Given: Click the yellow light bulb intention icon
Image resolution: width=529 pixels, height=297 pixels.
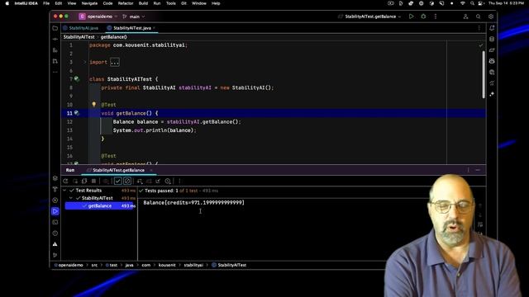Looking at the screenshot, I should coord(93,105).
